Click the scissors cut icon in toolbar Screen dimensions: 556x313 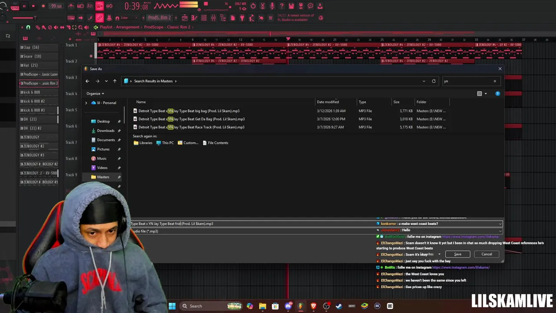pyautogui.click(x=262, y=6)
